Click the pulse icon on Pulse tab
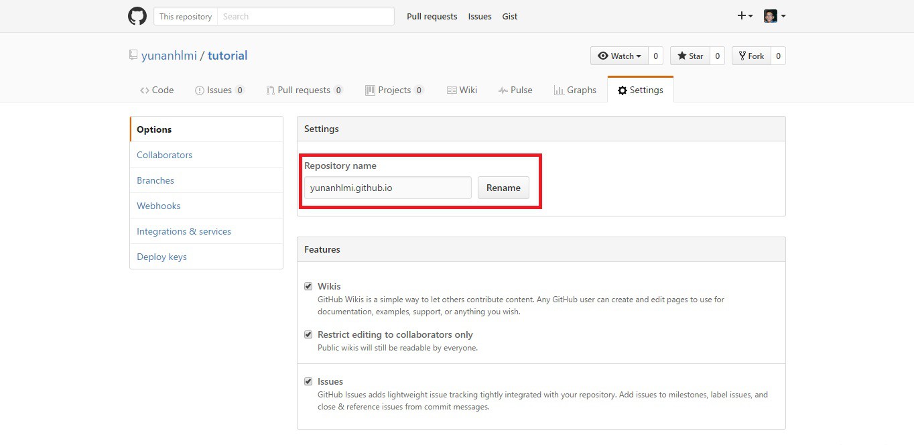Image resolution: width=914 pixels, height=445 pixels. pyautogui.click(x=503, y=90)
